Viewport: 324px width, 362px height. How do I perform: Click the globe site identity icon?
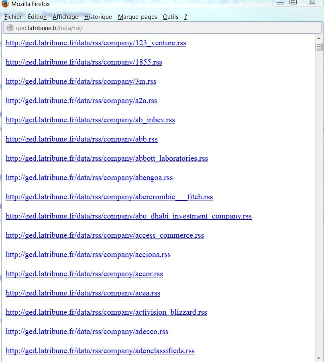[x=10, y=28]
